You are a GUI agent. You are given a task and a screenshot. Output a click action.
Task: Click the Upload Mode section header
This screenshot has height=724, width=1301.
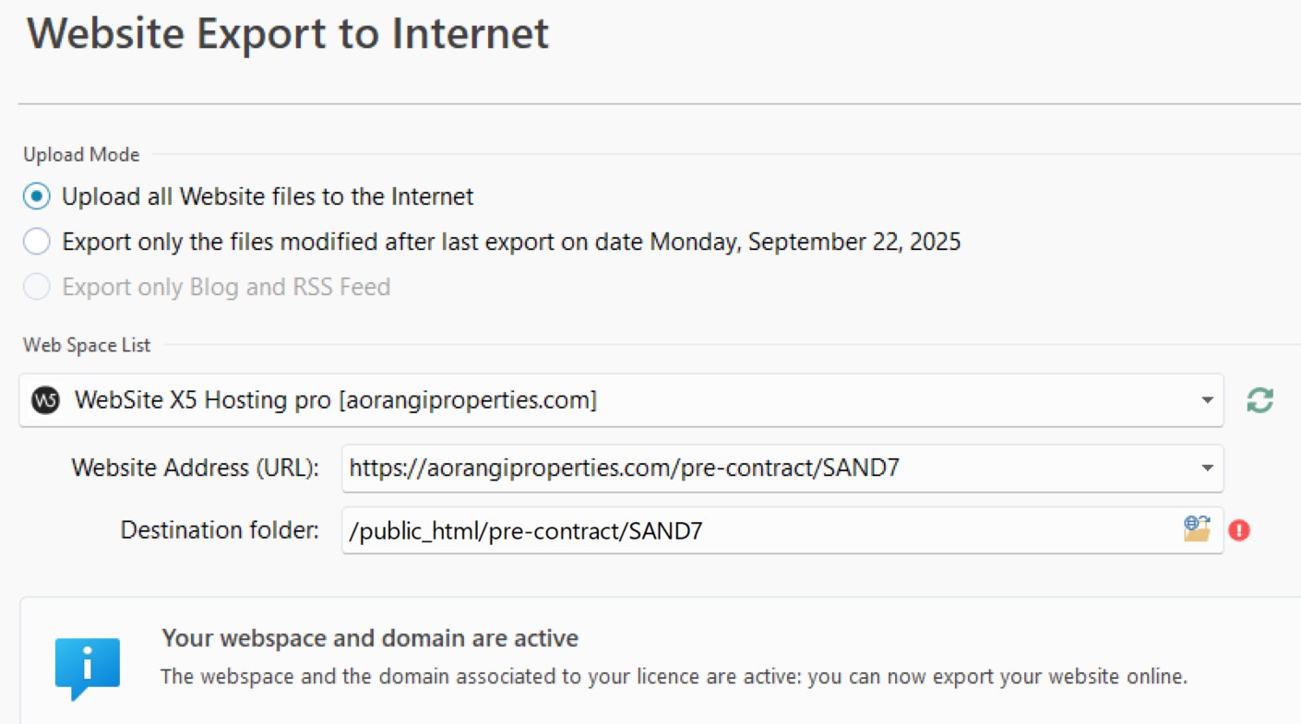81,154
